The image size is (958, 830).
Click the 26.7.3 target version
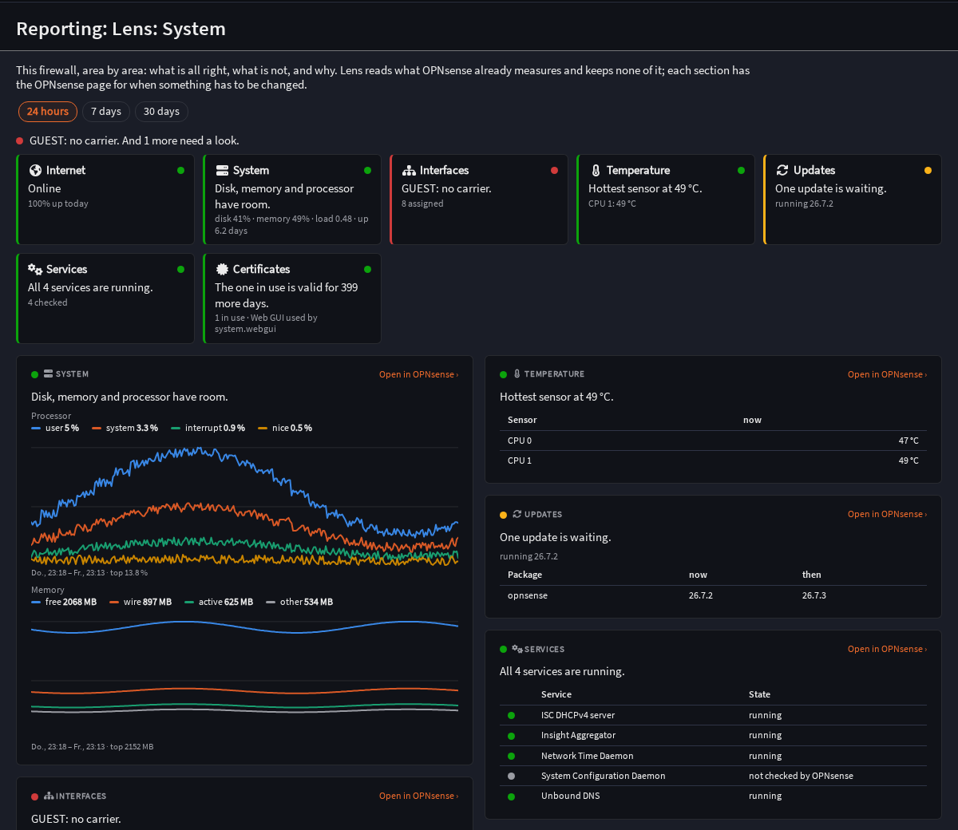click(814, 595)
